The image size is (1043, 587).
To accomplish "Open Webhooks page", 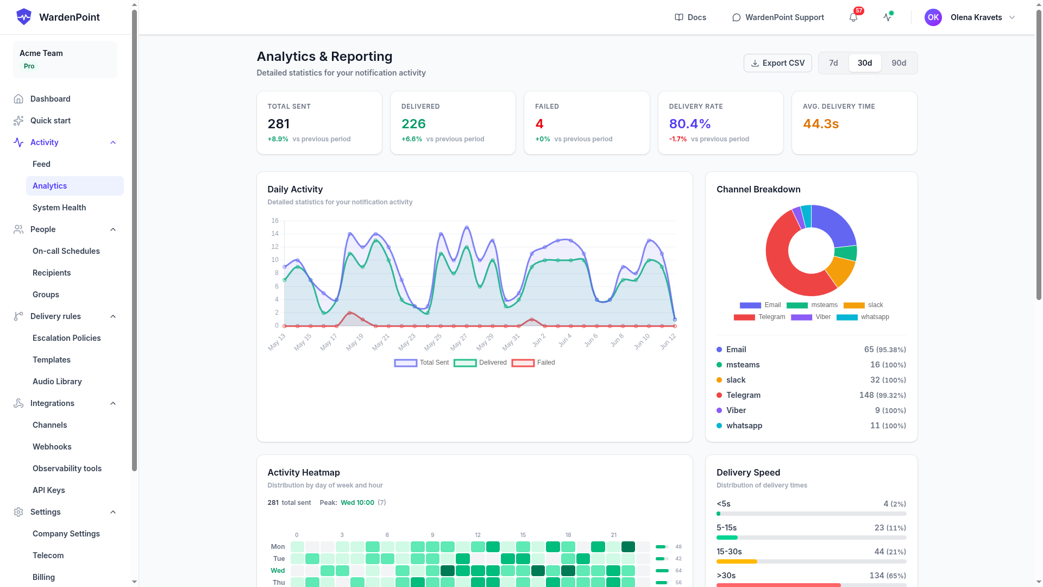I will click(75, 447).
